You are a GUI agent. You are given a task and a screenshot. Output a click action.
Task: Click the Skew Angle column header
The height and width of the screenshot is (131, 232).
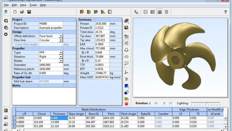pyautogui.click(x=76, y=114)
